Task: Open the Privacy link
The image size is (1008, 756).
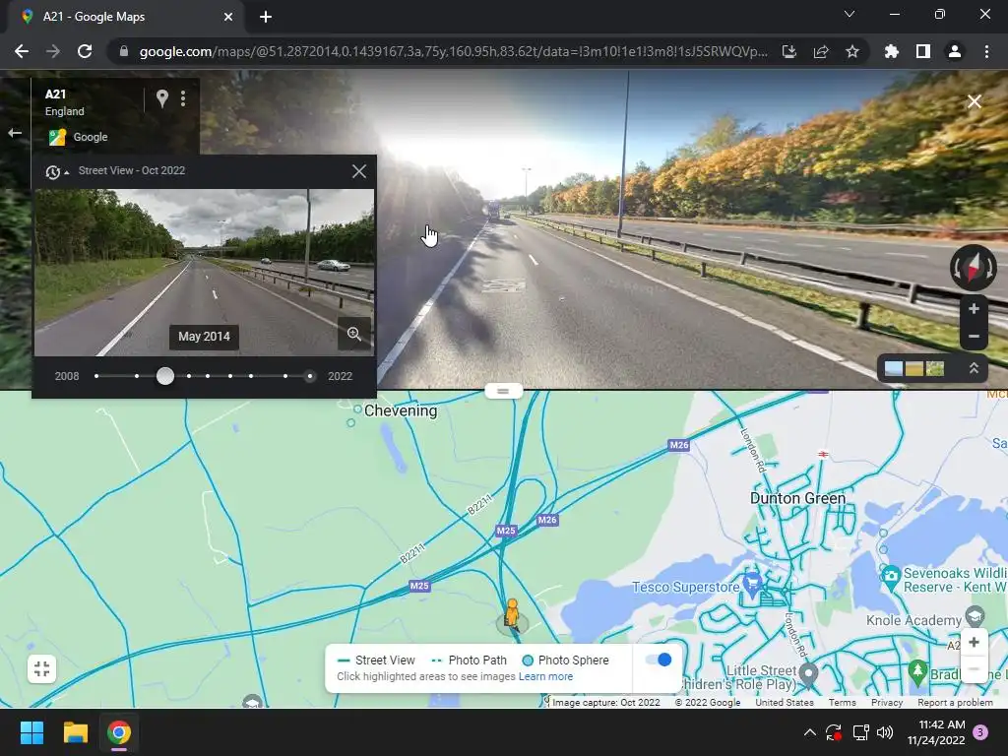Action: point(887,702)
